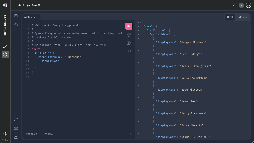Collapse the "getChildren" array in results
This screenshot has width=254, height=143.
138,34
